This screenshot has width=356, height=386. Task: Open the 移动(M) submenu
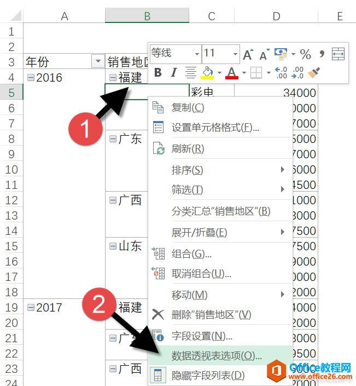(220, 295)
